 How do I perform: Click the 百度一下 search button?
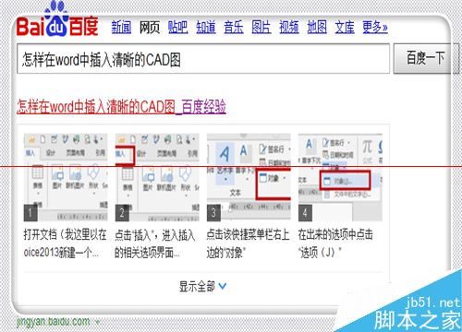click(x=425, y=58)
